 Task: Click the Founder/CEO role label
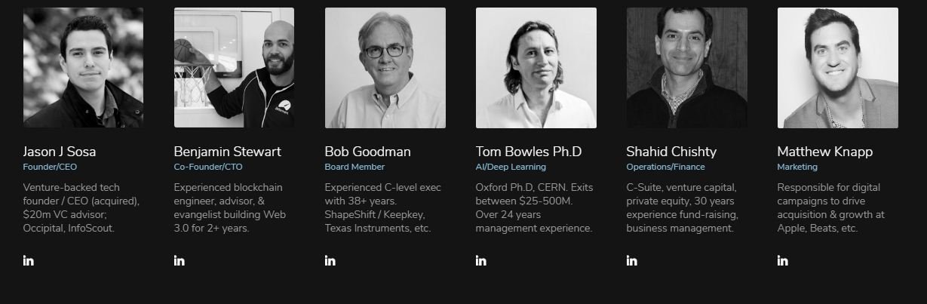click(x=50, y=167)
